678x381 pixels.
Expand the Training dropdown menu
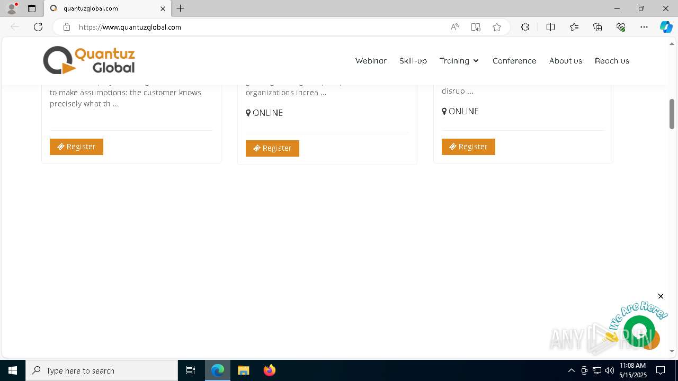coord(459,61)
